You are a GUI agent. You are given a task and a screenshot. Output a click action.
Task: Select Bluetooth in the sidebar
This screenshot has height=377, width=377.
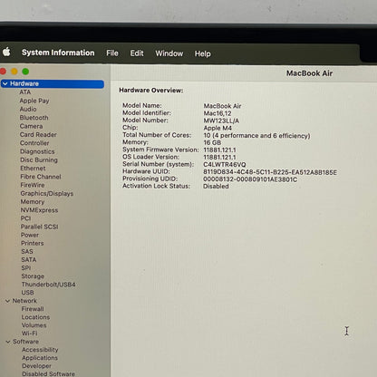pyautogui.click(x=34, y=118)
